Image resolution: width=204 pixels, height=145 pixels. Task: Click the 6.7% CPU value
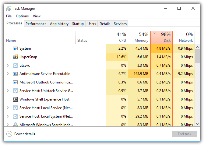pos(122,74)
